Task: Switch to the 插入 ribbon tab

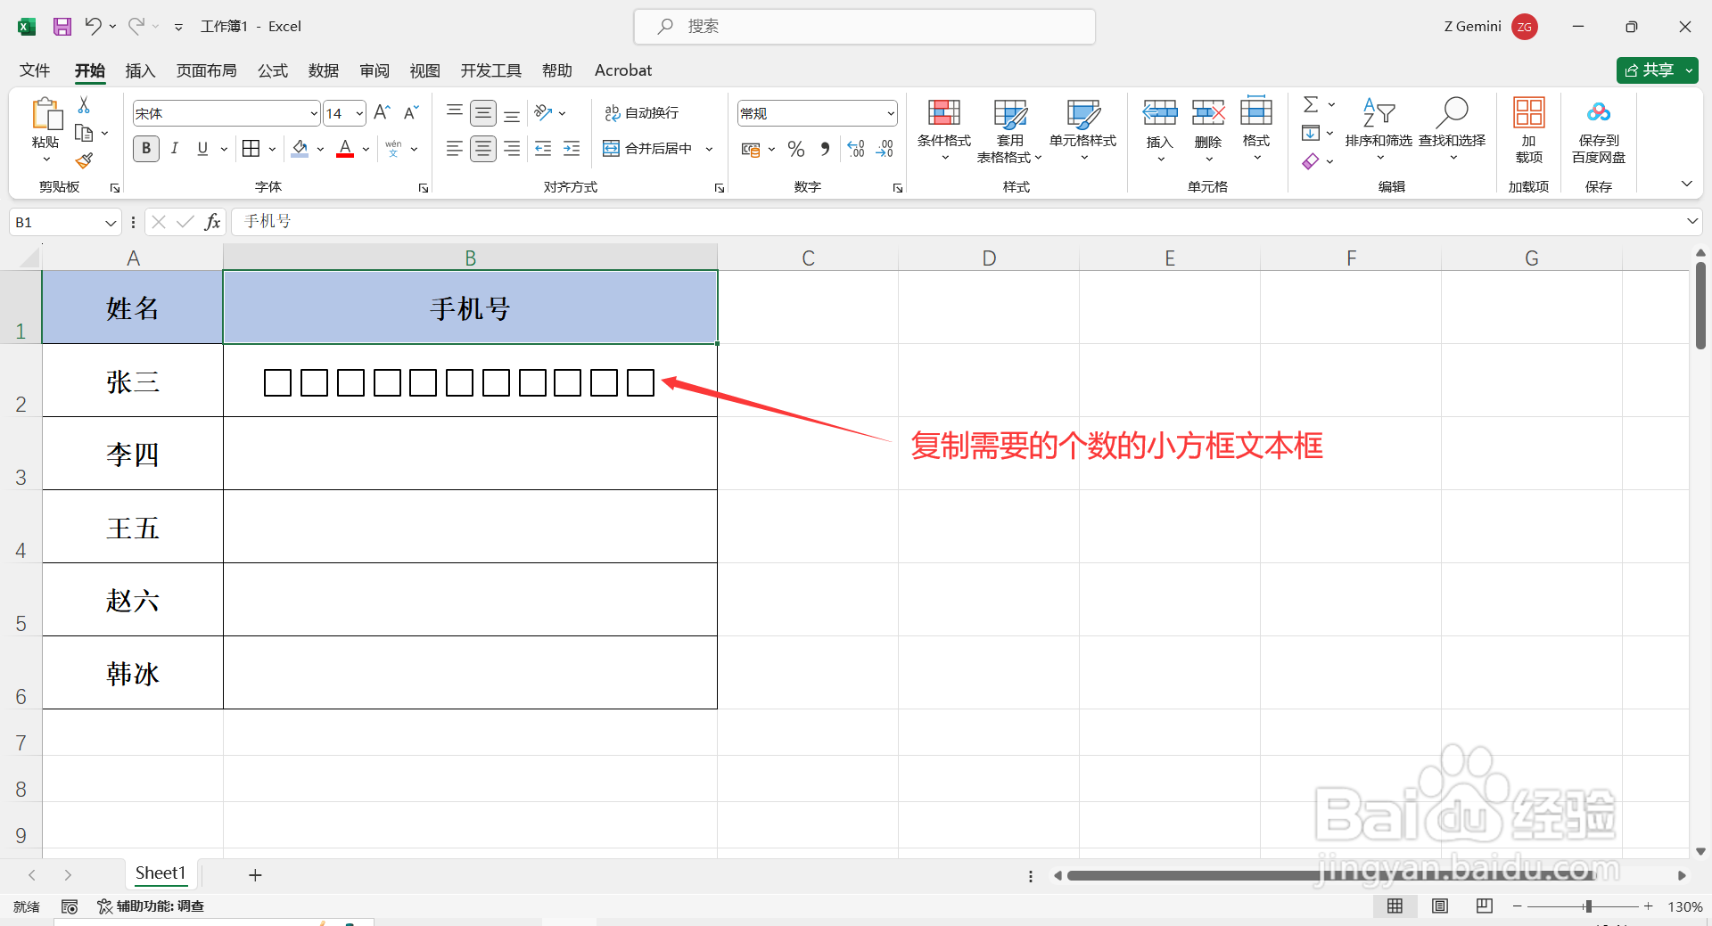Action: click(139, 70)
